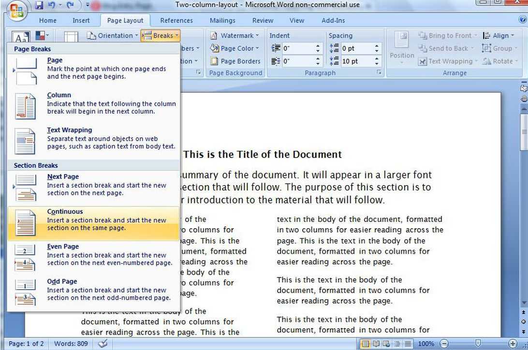Open Words: 809 word count
528x350 pixels.
click(x=71, y=344)
